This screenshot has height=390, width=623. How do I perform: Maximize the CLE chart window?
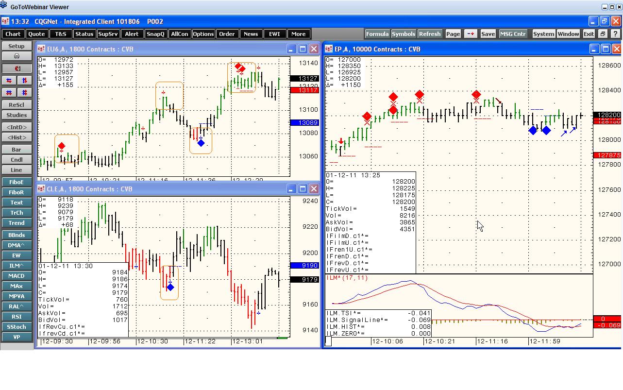click(x=302, y=189)
